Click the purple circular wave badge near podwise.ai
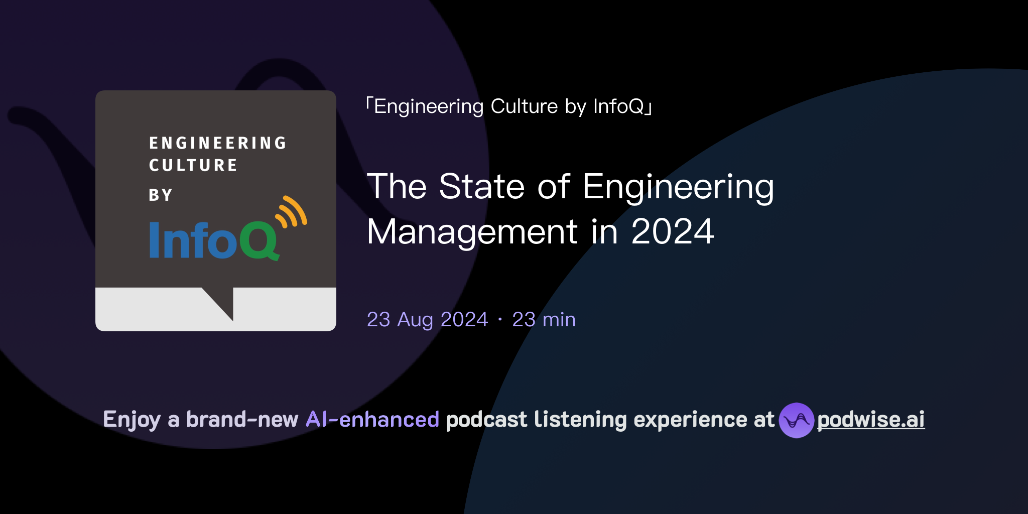The height and width of the screenshot is (514, 1028). click(x=797, y=421)
